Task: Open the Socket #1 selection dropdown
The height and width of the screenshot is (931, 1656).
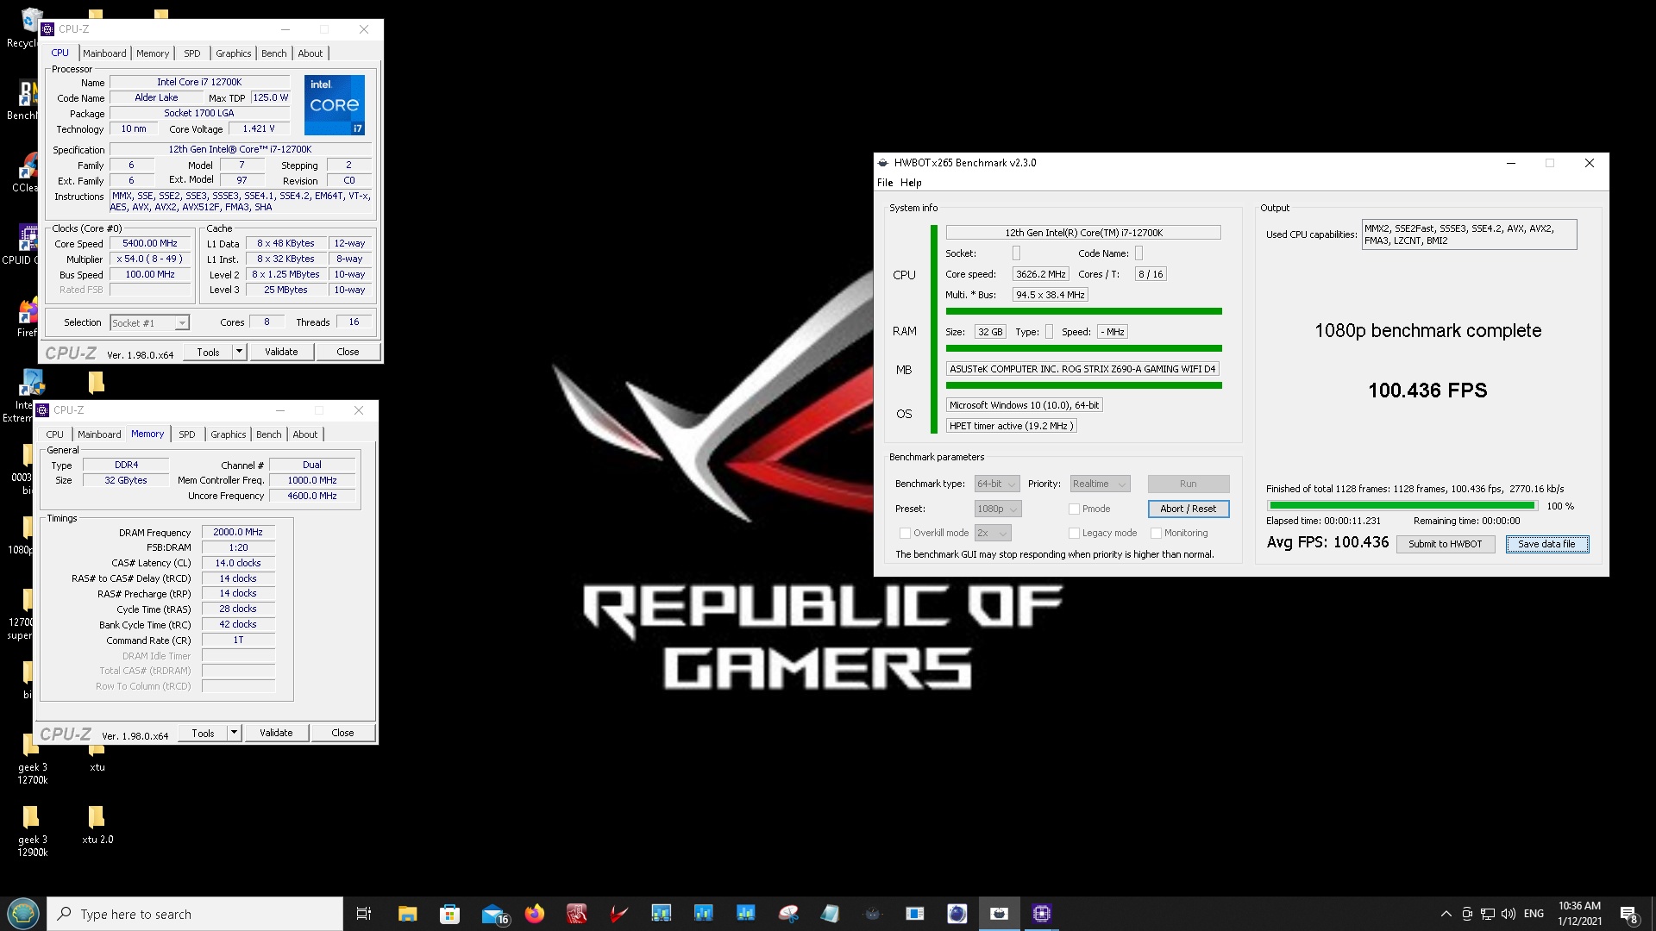Action: coord(149,323)
